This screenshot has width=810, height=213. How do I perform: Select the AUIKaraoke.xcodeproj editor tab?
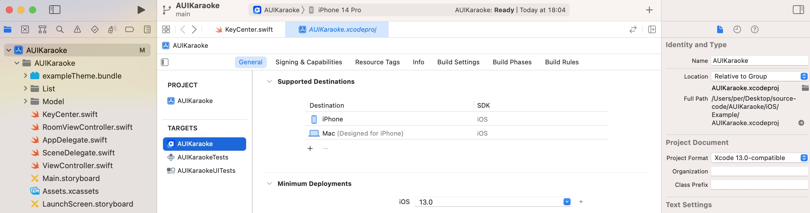tap(337, 30)
